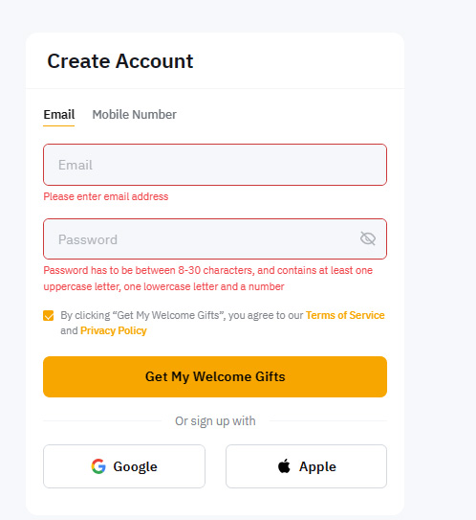476x520 pixels.
Task: Focus the Password input field
Action: [215, 238]
